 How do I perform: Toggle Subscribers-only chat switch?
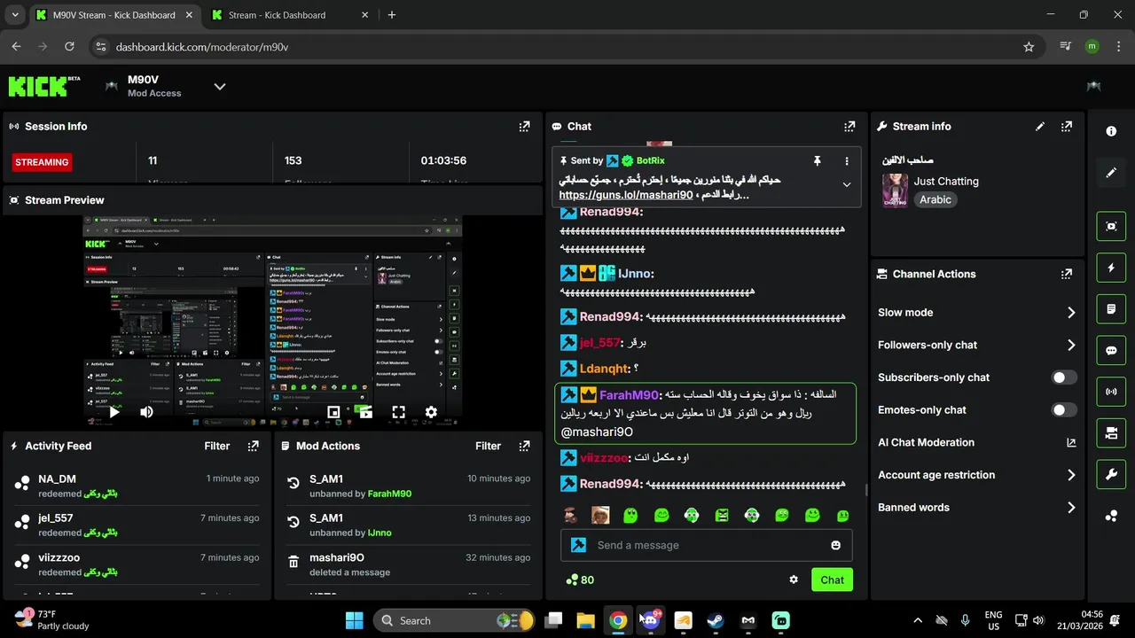[x=1064, y=377]
